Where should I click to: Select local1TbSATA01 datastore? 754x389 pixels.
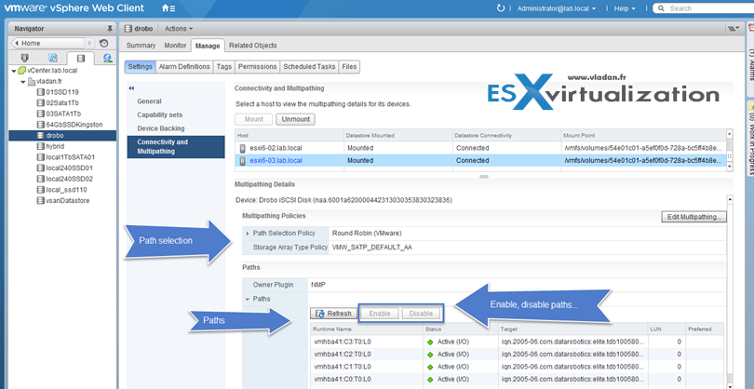pyautogui.click(x=65, y=157)
